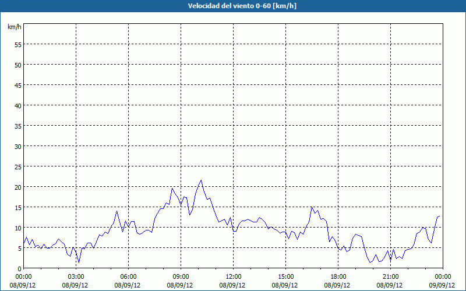Select the 09/09/12 date label

pos(442,285)
